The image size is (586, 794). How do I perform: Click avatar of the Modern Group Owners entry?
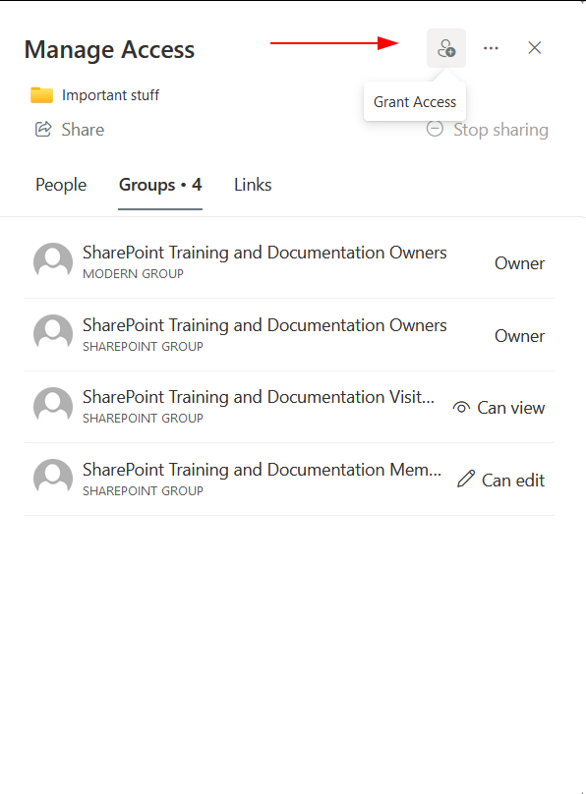pos(53,261)
